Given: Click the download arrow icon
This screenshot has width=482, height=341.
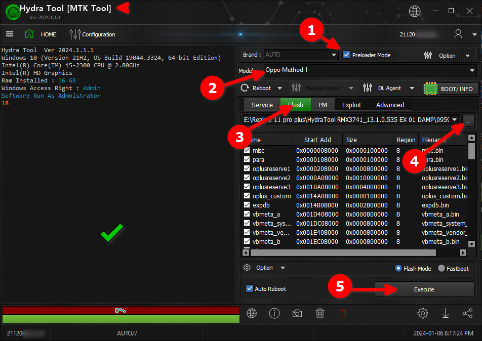Looking at the screenshot, I should (x=446, y=313).
